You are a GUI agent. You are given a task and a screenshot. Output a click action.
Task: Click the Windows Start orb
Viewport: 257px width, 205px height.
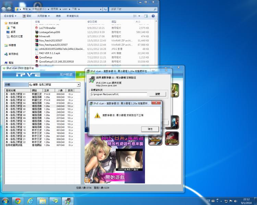coord(5,201)
